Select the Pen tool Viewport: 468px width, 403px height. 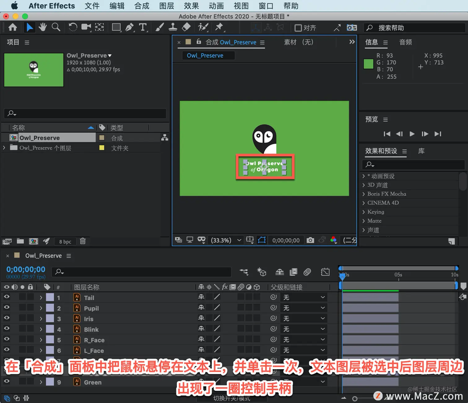click(130, 28)
